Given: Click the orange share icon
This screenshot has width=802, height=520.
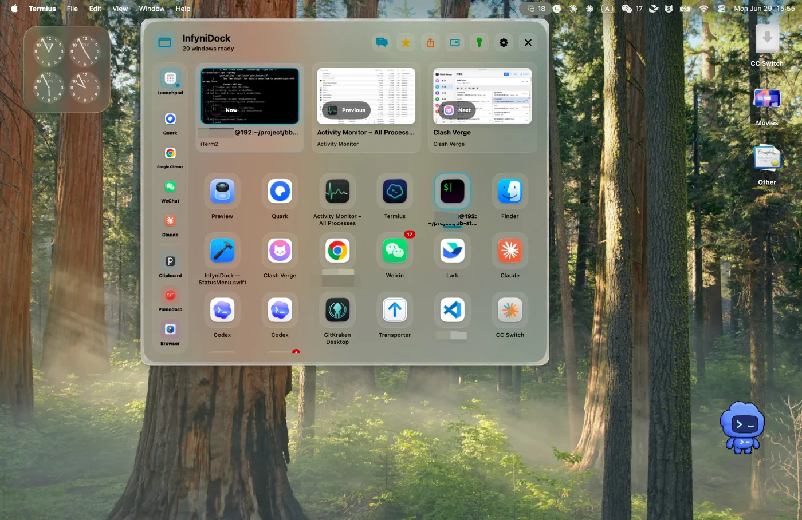Looking at the screenshot, I should tap(430, 42).
